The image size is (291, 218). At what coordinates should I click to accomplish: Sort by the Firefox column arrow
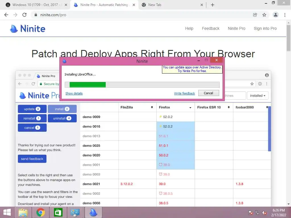coord(190,108)
